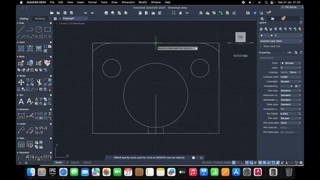Switch to the Layout1 tab
The height and width of the screenshot is (180, 320).
[x=75, y=162]
